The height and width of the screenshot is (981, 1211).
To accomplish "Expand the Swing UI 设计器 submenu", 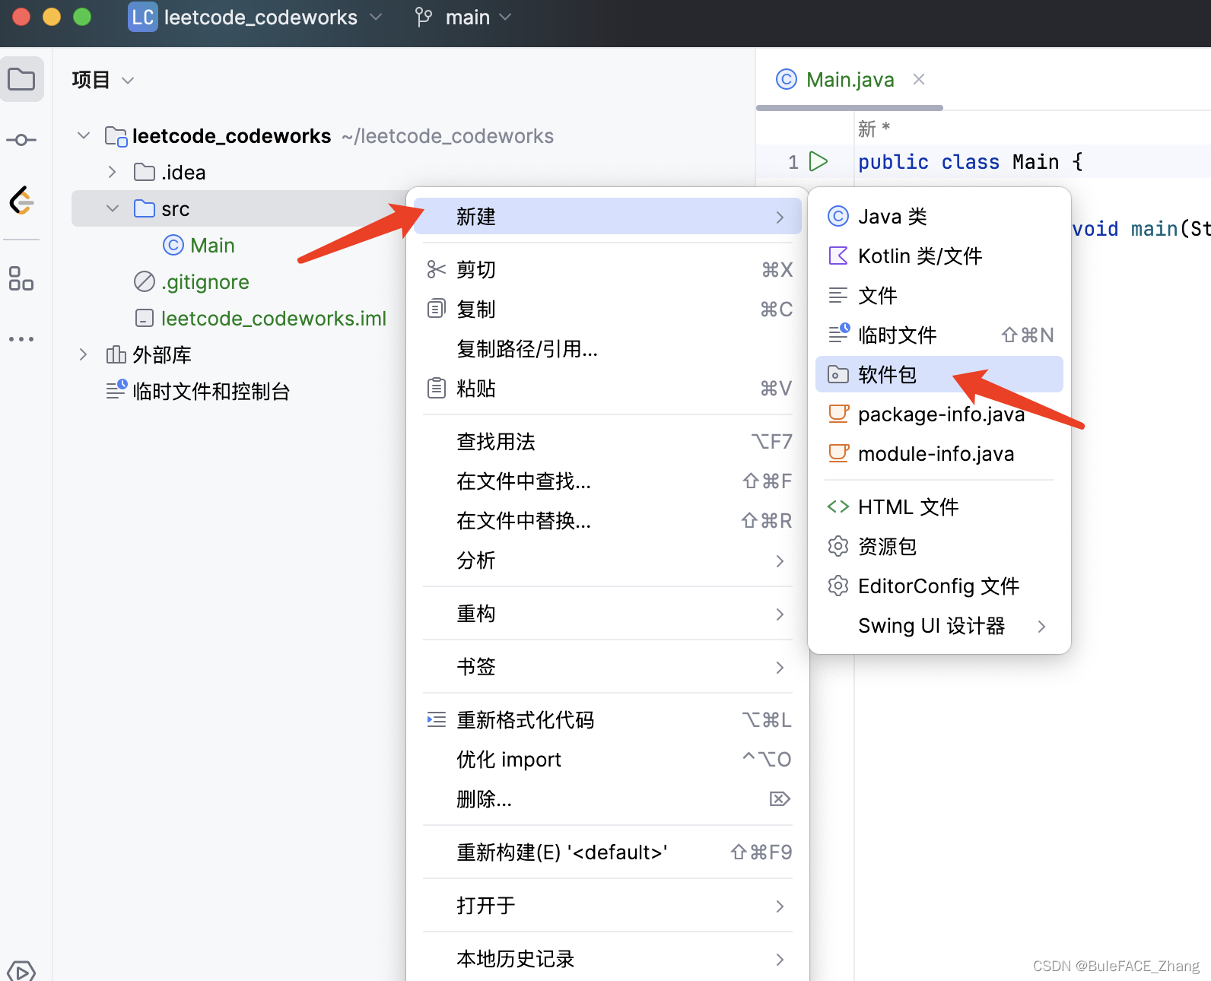I will (x=1041, y=626).
